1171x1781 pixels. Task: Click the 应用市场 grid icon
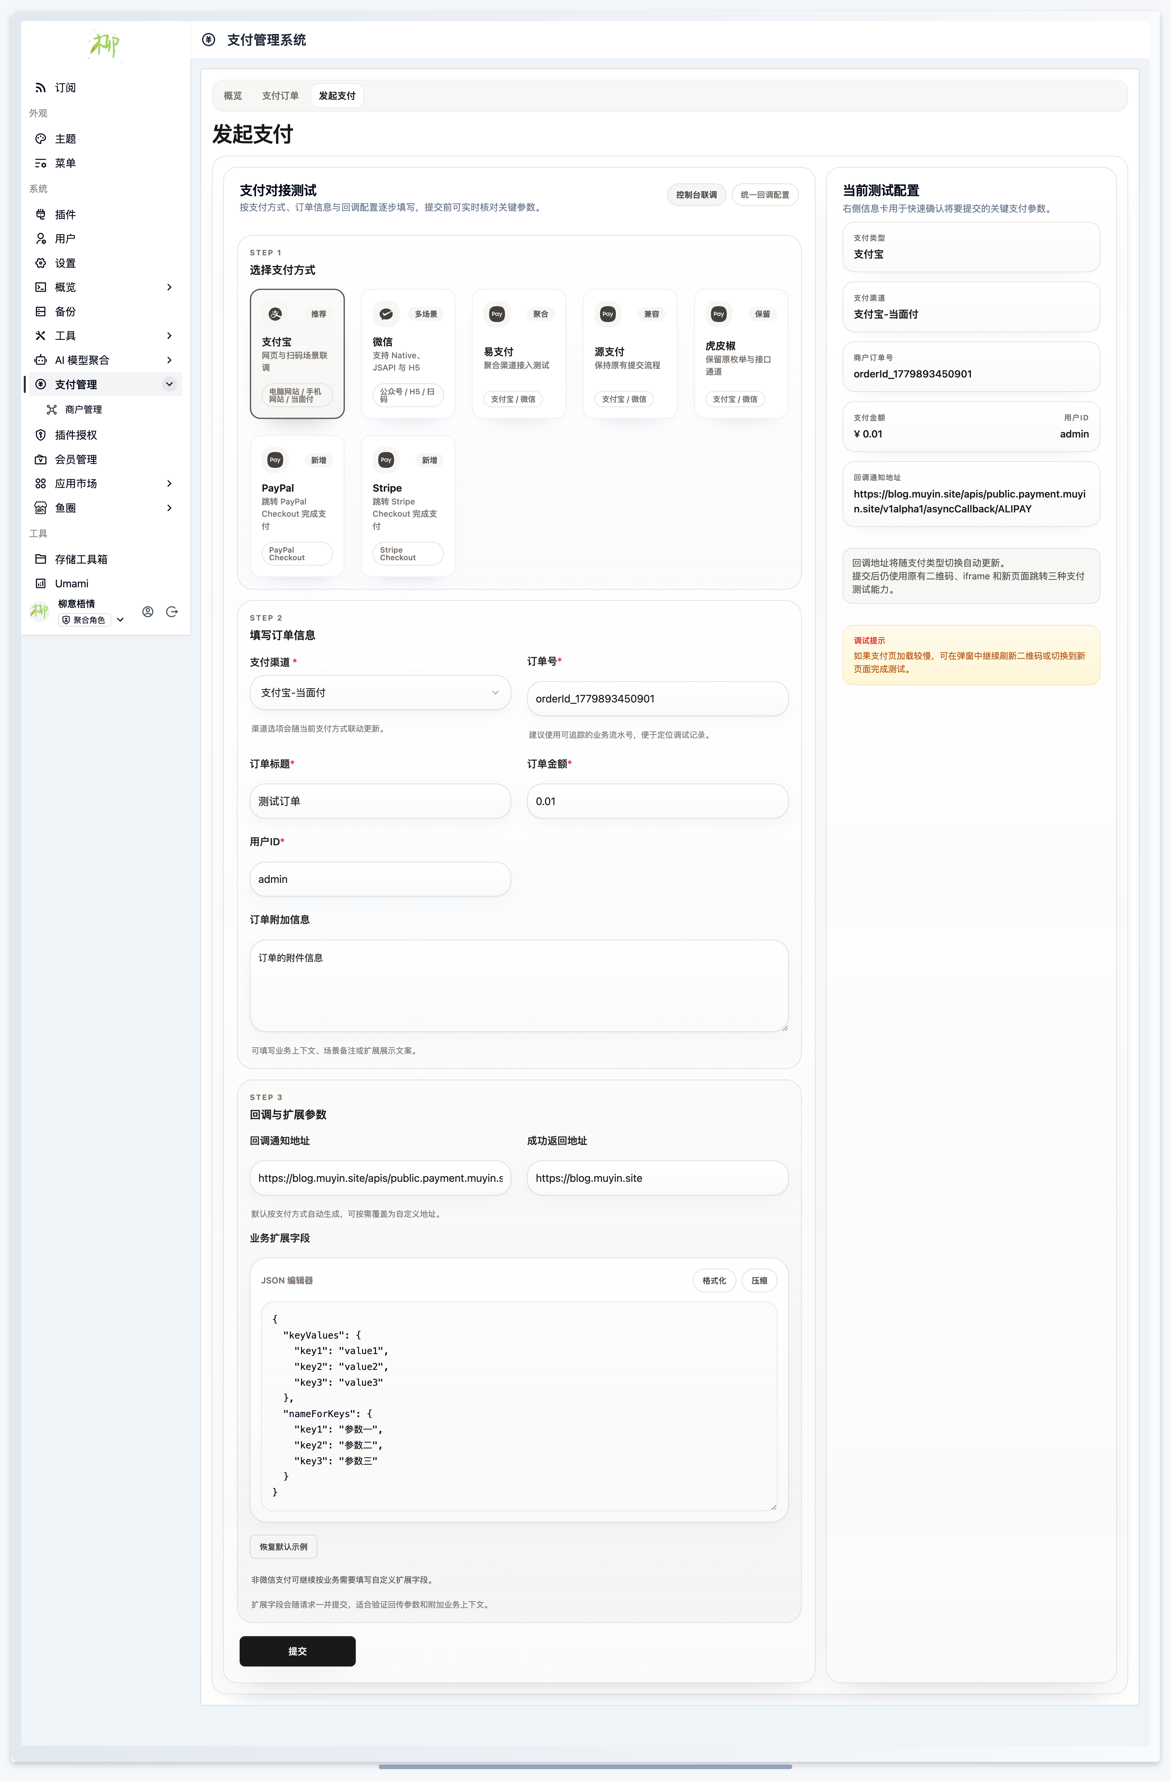(x=41, y=483)
